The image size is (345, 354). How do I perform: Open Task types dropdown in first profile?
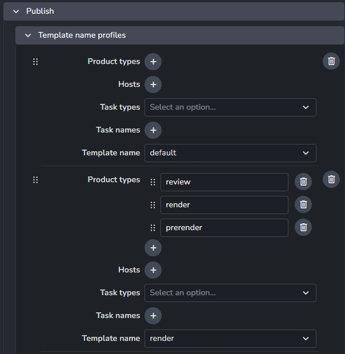(x=230, y=107)
